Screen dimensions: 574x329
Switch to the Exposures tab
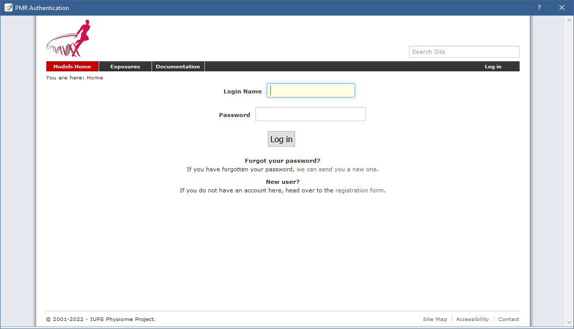click(x=125, y=66)
